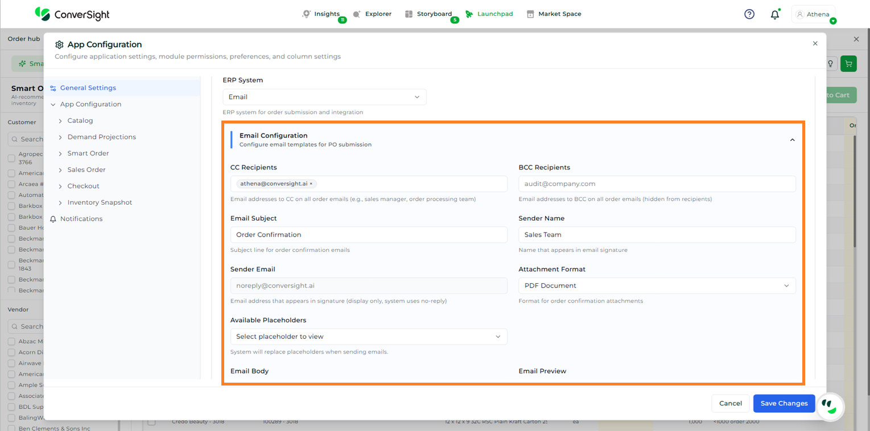
Task: Click the Save Changes button
Action: coord(784,403)
